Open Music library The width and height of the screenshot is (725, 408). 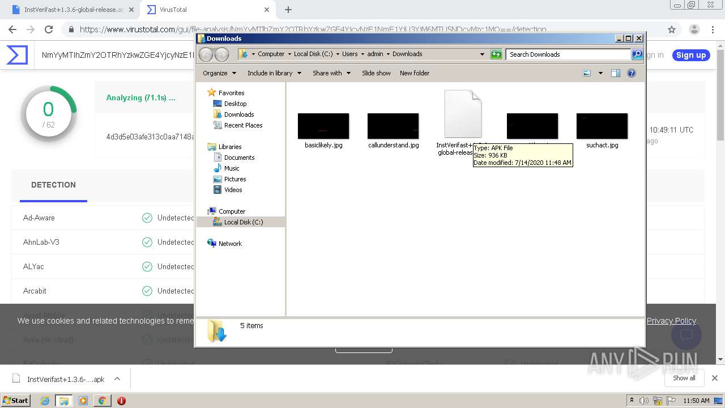232,168
